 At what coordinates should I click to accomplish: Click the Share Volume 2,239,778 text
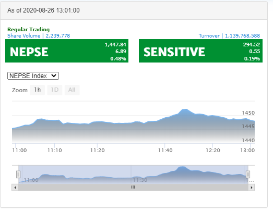click(39, 36)
